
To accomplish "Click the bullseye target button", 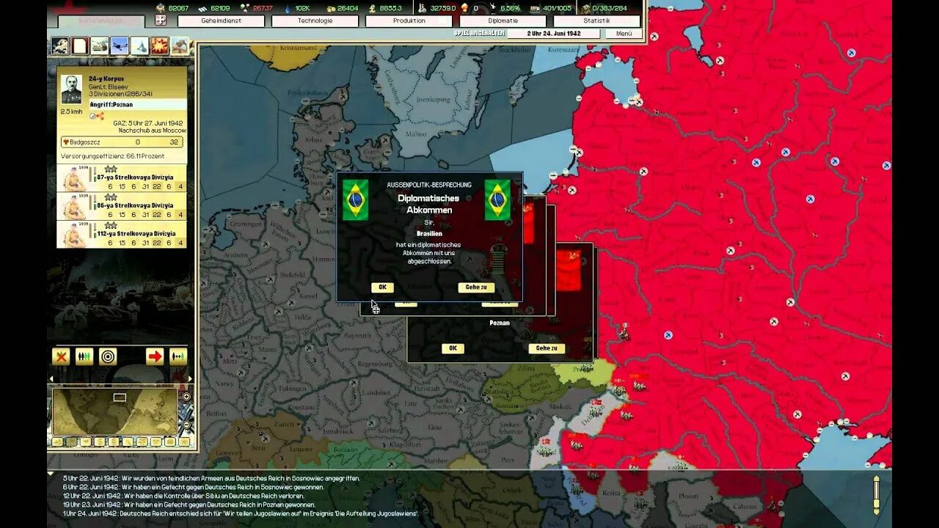I will click(108, 357).
